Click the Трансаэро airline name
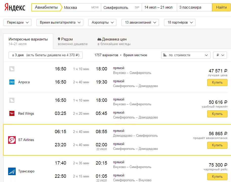The image size is (231, 182). [26, 171]
